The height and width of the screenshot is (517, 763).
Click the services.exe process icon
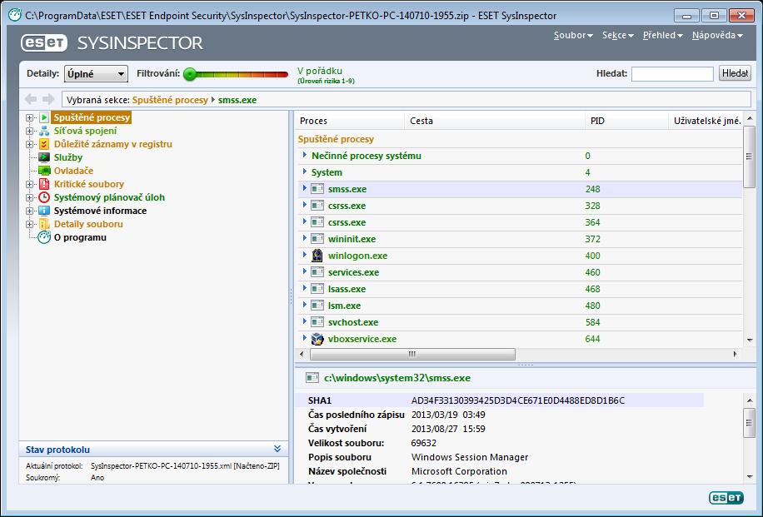click(x=317, y=272)
